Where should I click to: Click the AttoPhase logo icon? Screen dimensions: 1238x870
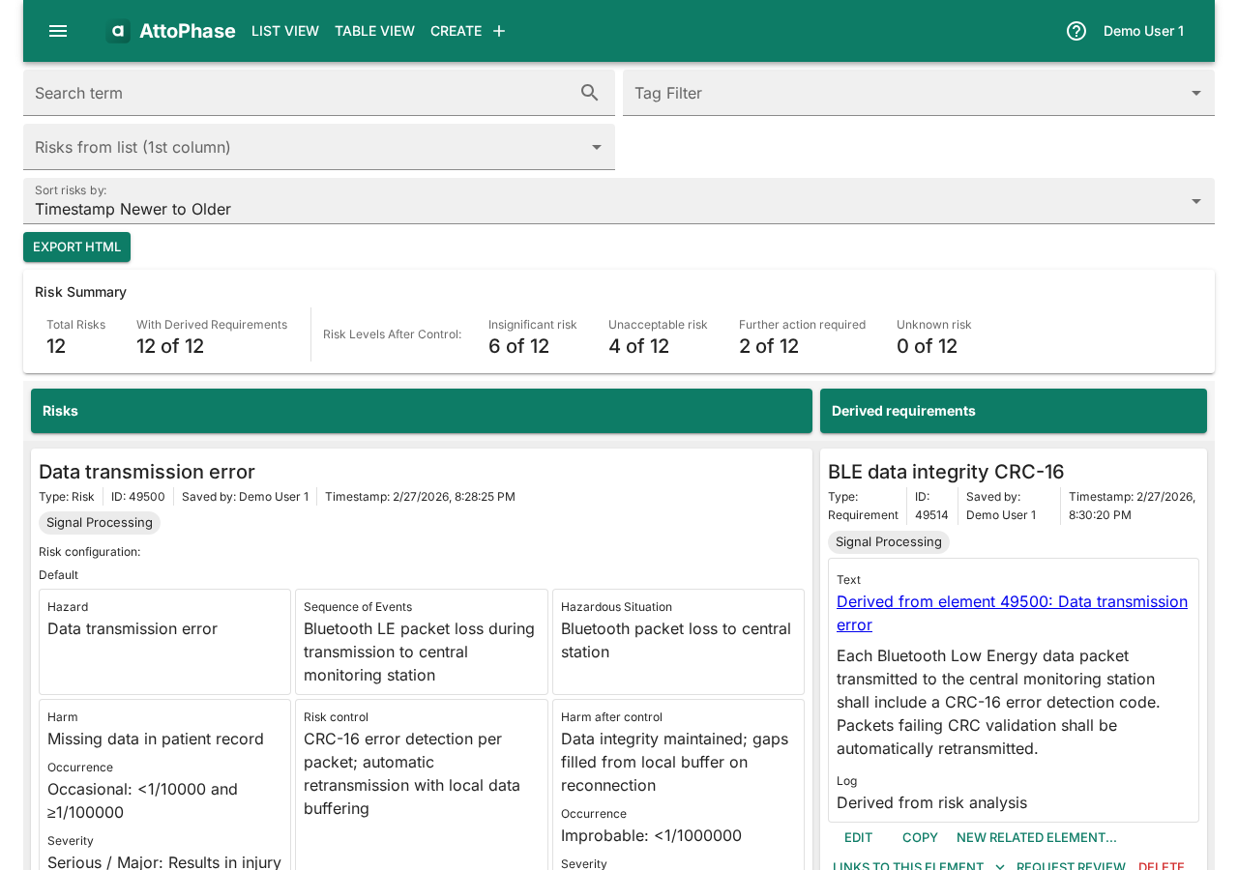coord(117,29)
